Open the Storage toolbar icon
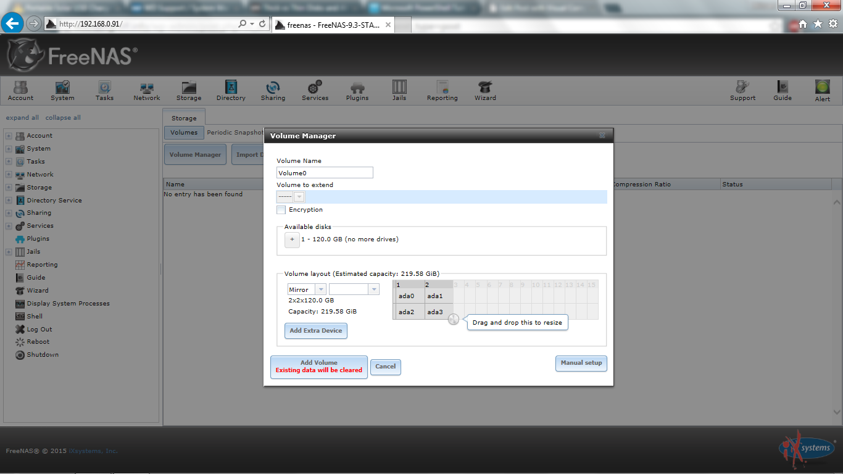This screenshot has width=843, height=474. point(189,90)
